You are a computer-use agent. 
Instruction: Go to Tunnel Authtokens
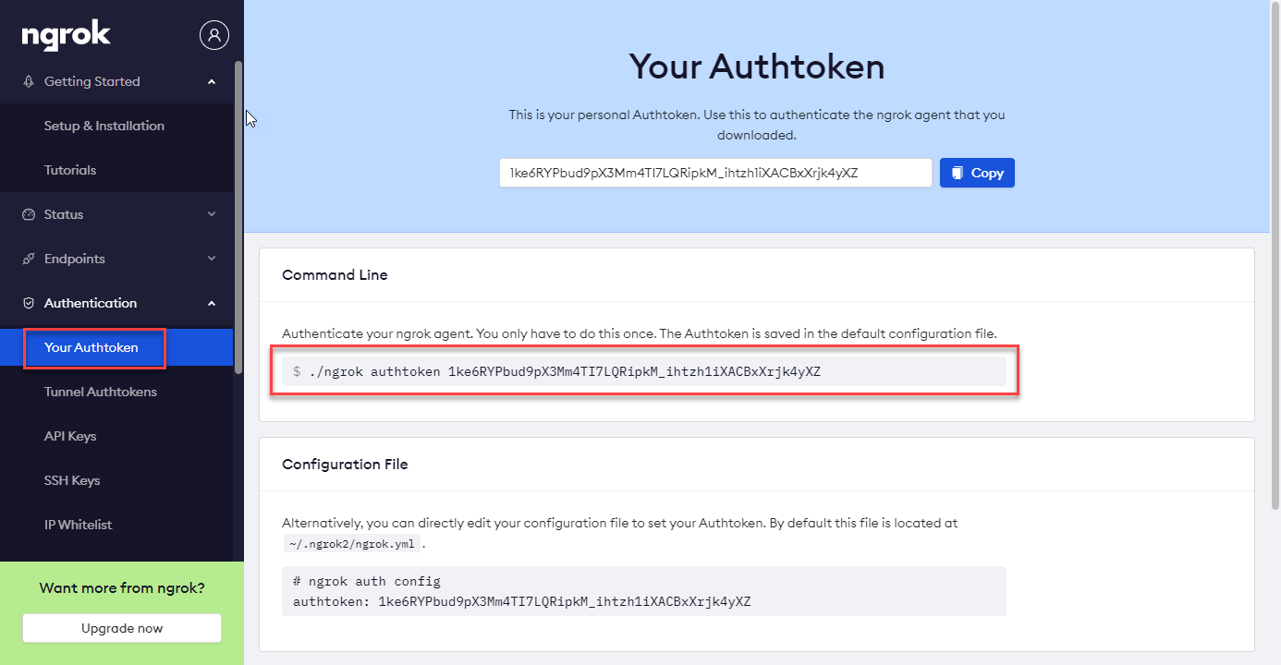[x=101, y=392]
